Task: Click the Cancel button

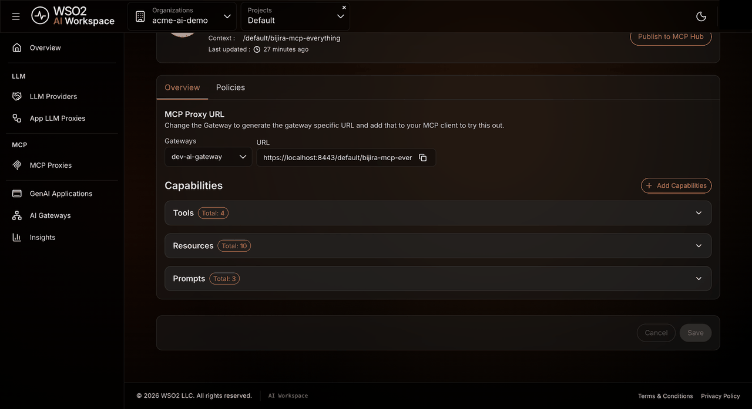Action: pyautogui.click(x=656, y=333)
